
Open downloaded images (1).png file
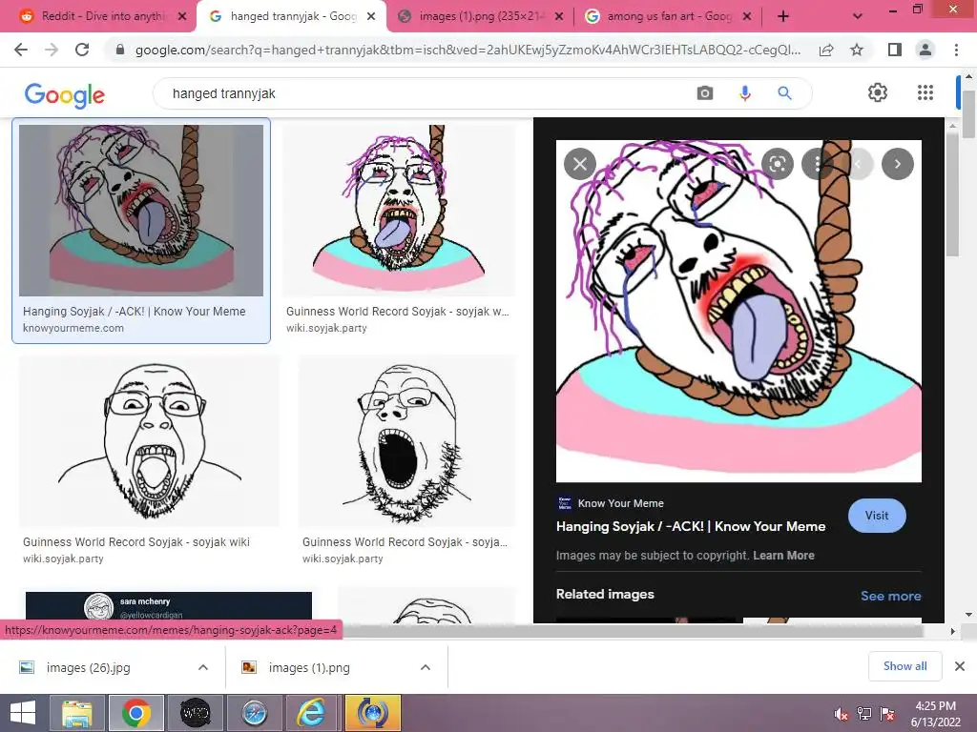pos(310,667)
